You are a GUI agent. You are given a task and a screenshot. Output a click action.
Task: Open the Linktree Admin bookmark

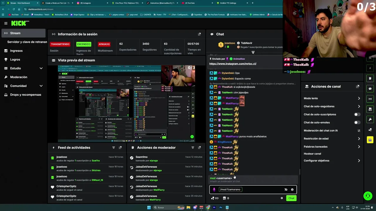257,14
